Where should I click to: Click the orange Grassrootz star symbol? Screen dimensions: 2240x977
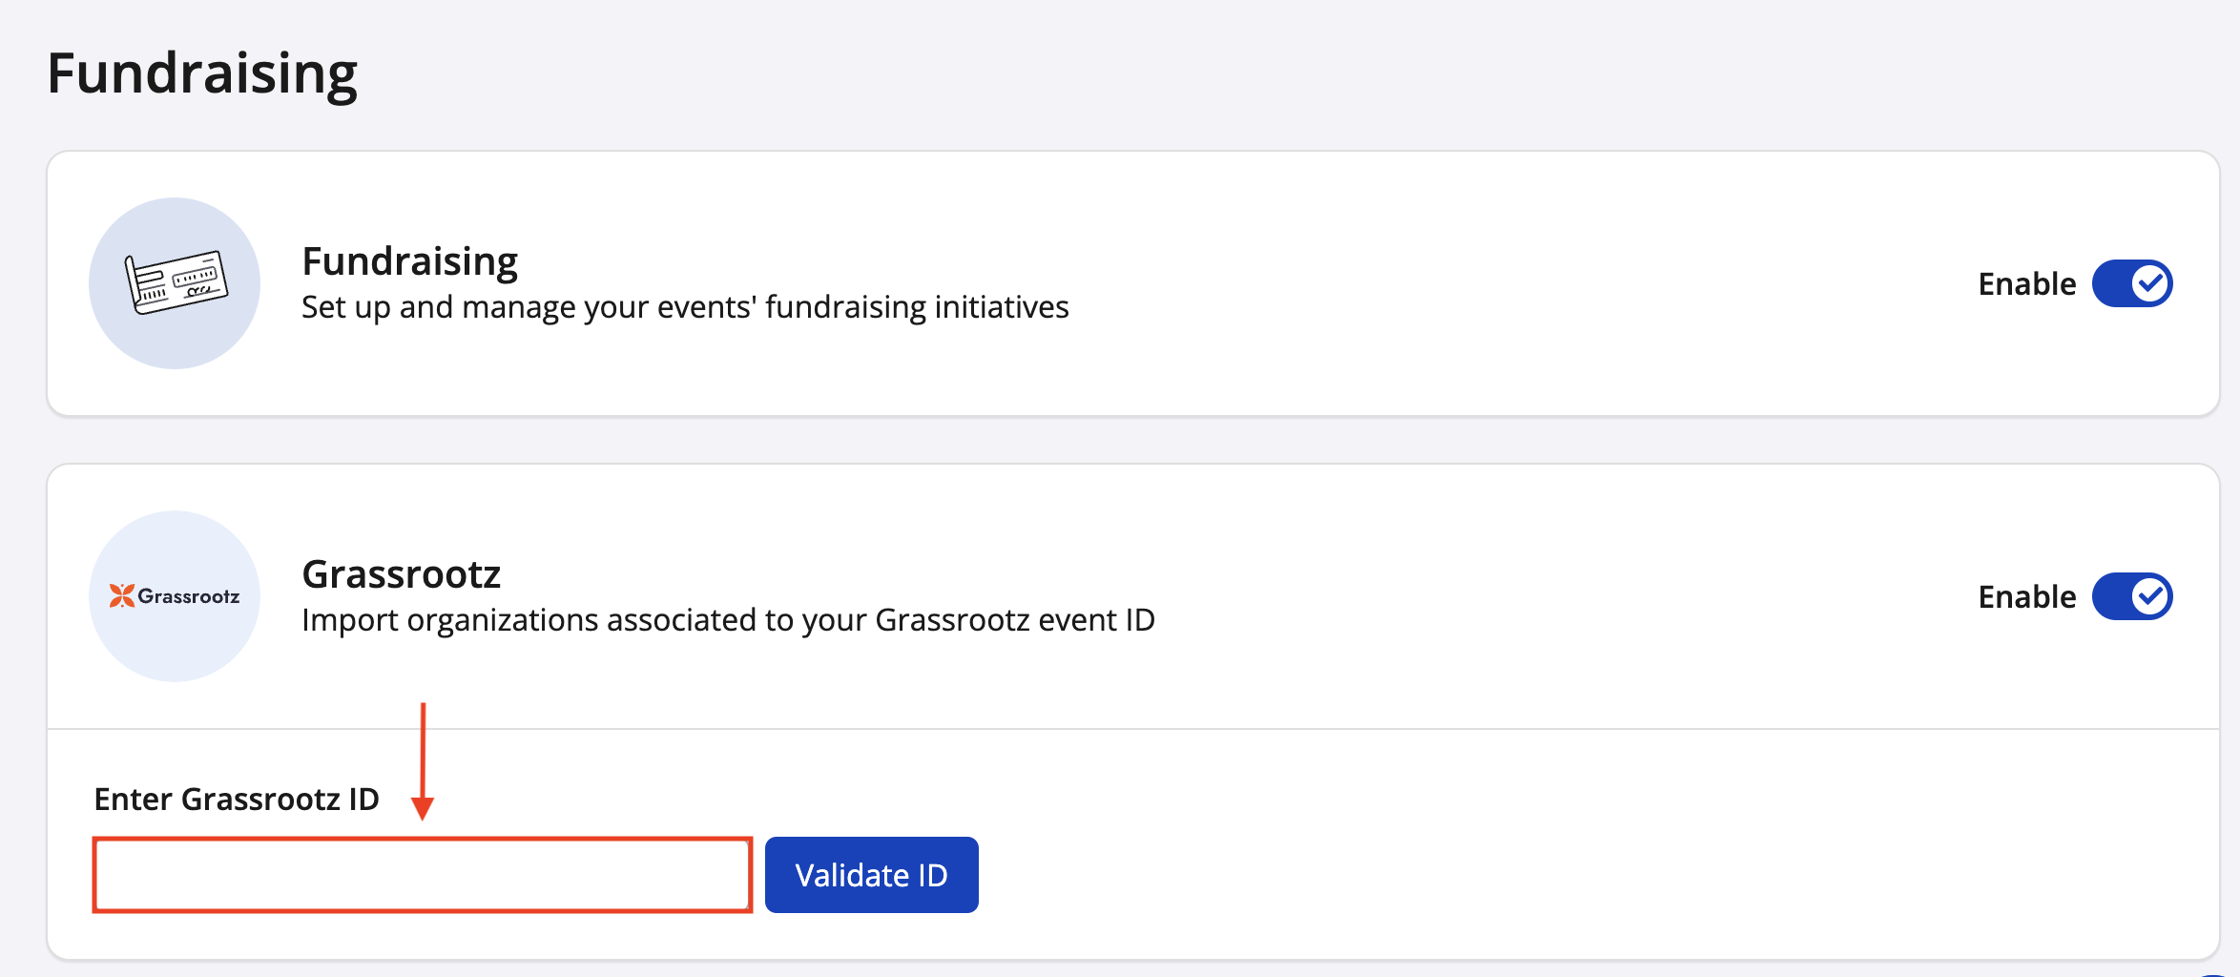click(x=121, y=596)
